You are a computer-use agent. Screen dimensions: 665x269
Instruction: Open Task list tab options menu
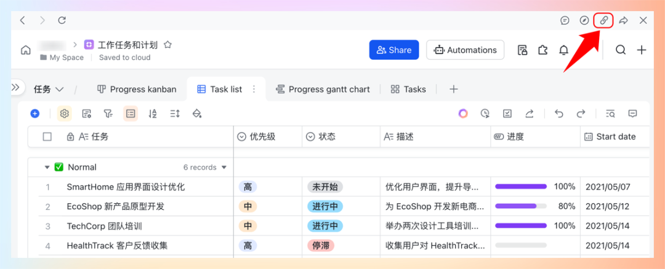pyautogui.click(x=254, y=89)
